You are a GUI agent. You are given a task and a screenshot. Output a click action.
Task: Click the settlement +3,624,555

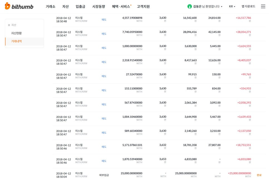pyautogui.click(x=244, y=46)
